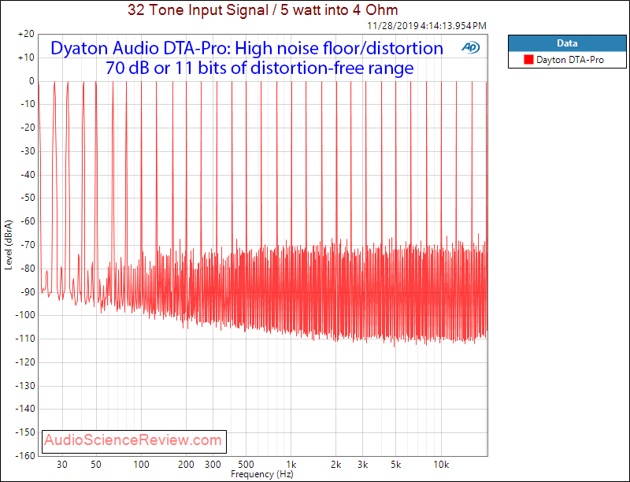Click the Frequency (Hz) axis label
The width and height of the screenshot is (630, 482).
(262, 474)
